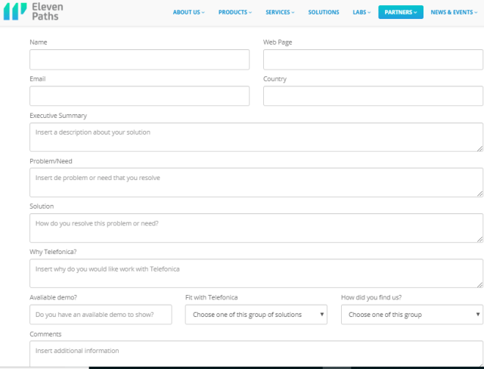Click the Why Telefonica text area
Image resolution: width=484 pixels, height=369 pixels.
coord(256,273)
